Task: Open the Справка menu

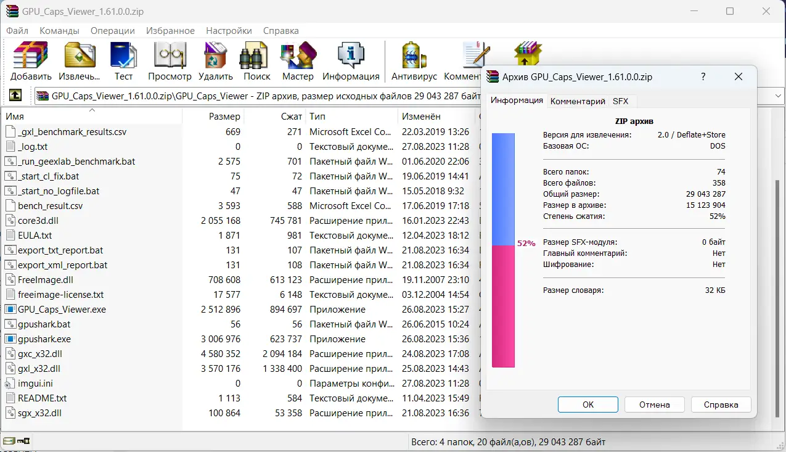Action: pyautogui.click(x=280, y=30)
